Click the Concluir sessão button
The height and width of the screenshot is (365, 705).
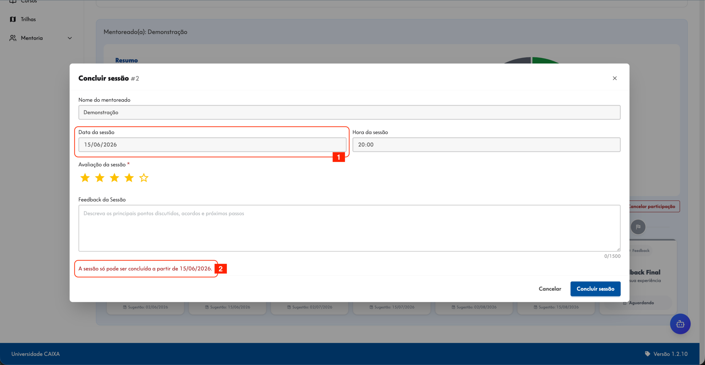click(595, 289)
